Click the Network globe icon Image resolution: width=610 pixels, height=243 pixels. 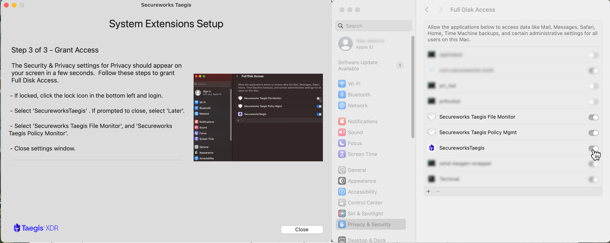pyautogui.click(x=342, y=106)
